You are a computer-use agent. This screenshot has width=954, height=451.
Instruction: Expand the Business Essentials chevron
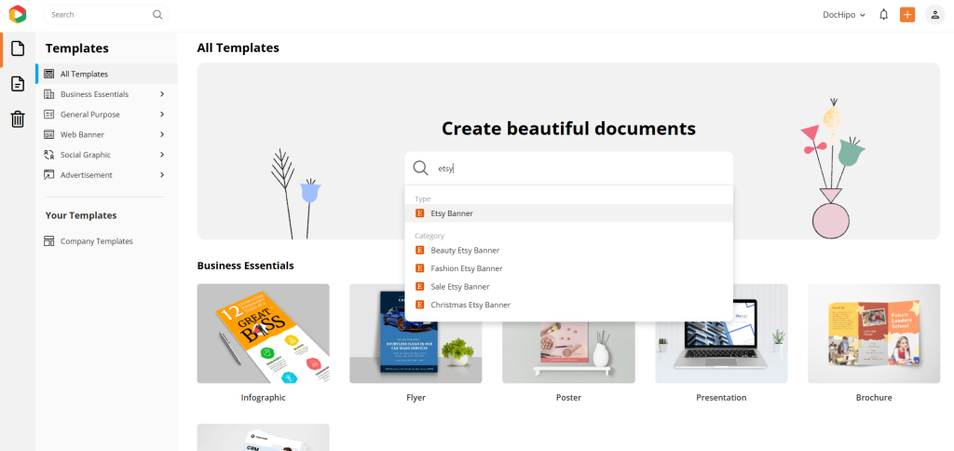162,94
